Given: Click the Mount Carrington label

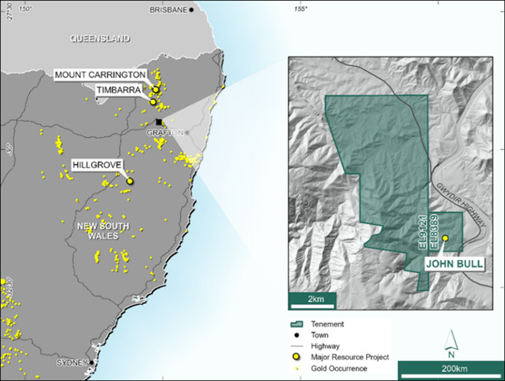Looking at the screenshot, I should tap(101, 75).
